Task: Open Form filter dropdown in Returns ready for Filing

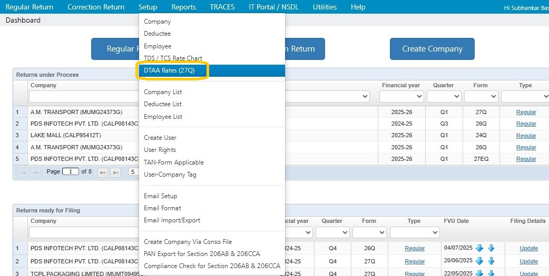Action: click(369, 232)
